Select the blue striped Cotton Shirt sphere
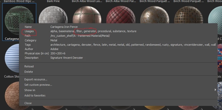This screenshot has width=222, height=110. pos(12,58)
